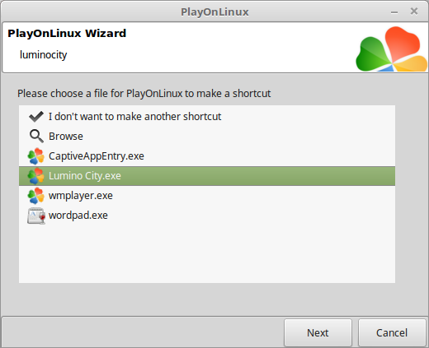
Task: Pick wmplayer.exe in the shortcut list
Action: 207,196
